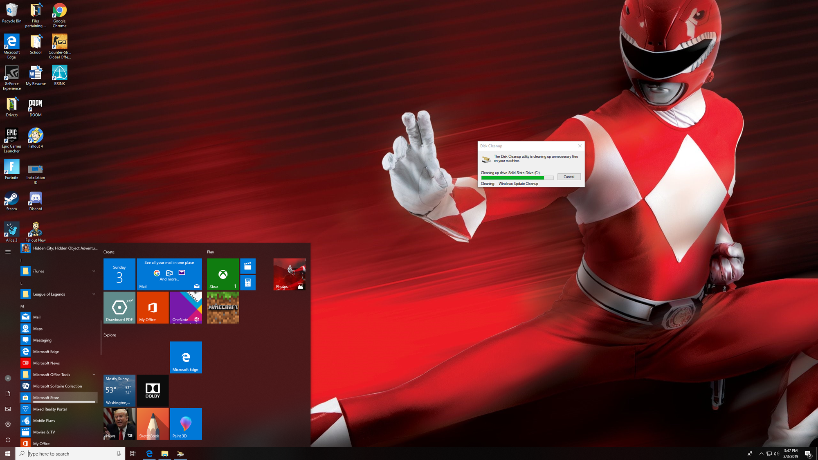The height and width of the screenshot is (460, 818).
Task: Open the SketchBook tile
Action: click(x=153, y=424)
